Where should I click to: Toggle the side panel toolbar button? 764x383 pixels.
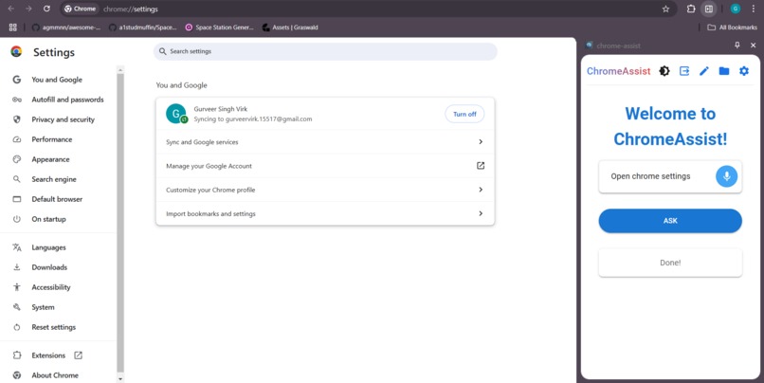click(709, 9)
